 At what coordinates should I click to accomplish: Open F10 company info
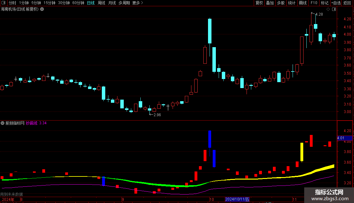coord(314,3)
